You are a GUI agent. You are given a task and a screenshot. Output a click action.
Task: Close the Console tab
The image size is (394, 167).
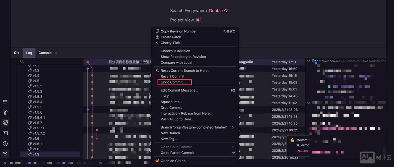click(x=56, y=53)
